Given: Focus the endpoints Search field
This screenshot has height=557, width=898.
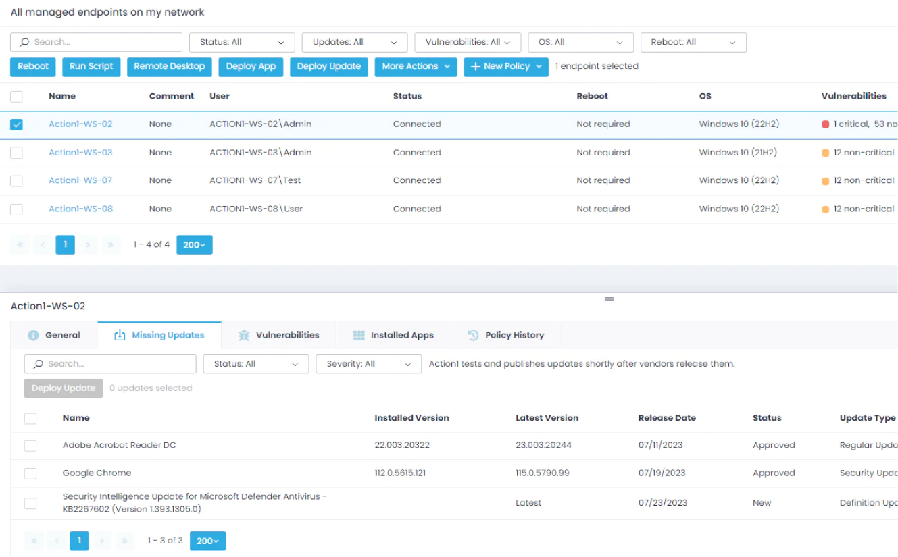Looking at the screenshot, I should [97, 42].
